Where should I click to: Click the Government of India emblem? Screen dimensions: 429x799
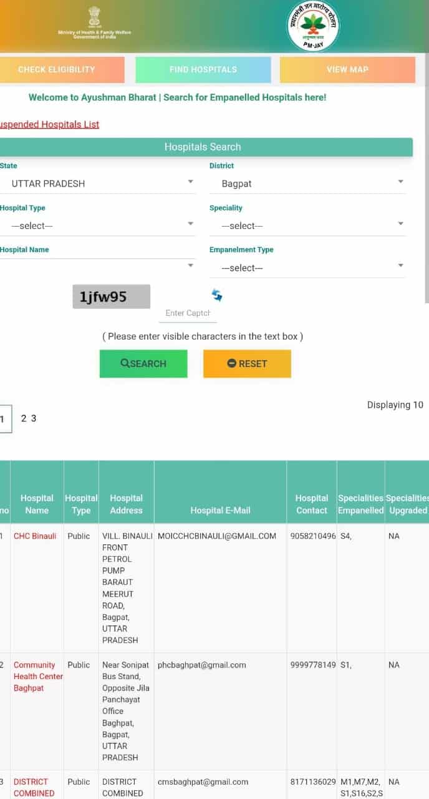(x=95, y=17)
